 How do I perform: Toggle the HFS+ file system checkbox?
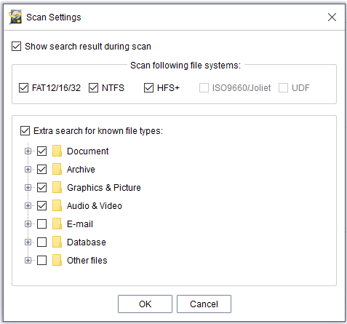tap(148, 87)
